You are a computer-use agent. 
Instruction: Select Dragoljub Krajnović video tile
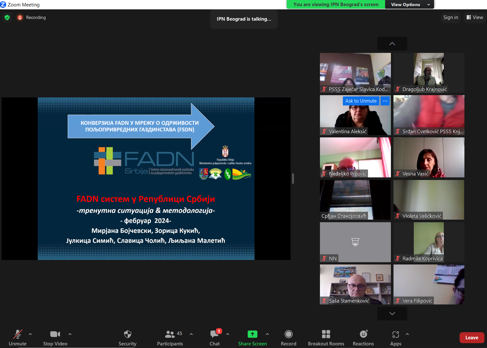point(429,73)
